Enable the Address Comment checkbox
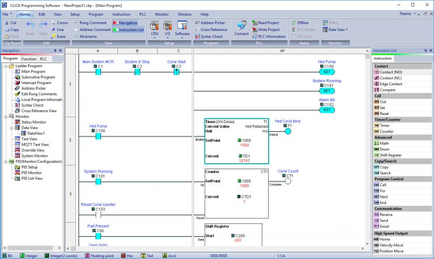Viewport: 434px width, 259px height. pos(76,29)
